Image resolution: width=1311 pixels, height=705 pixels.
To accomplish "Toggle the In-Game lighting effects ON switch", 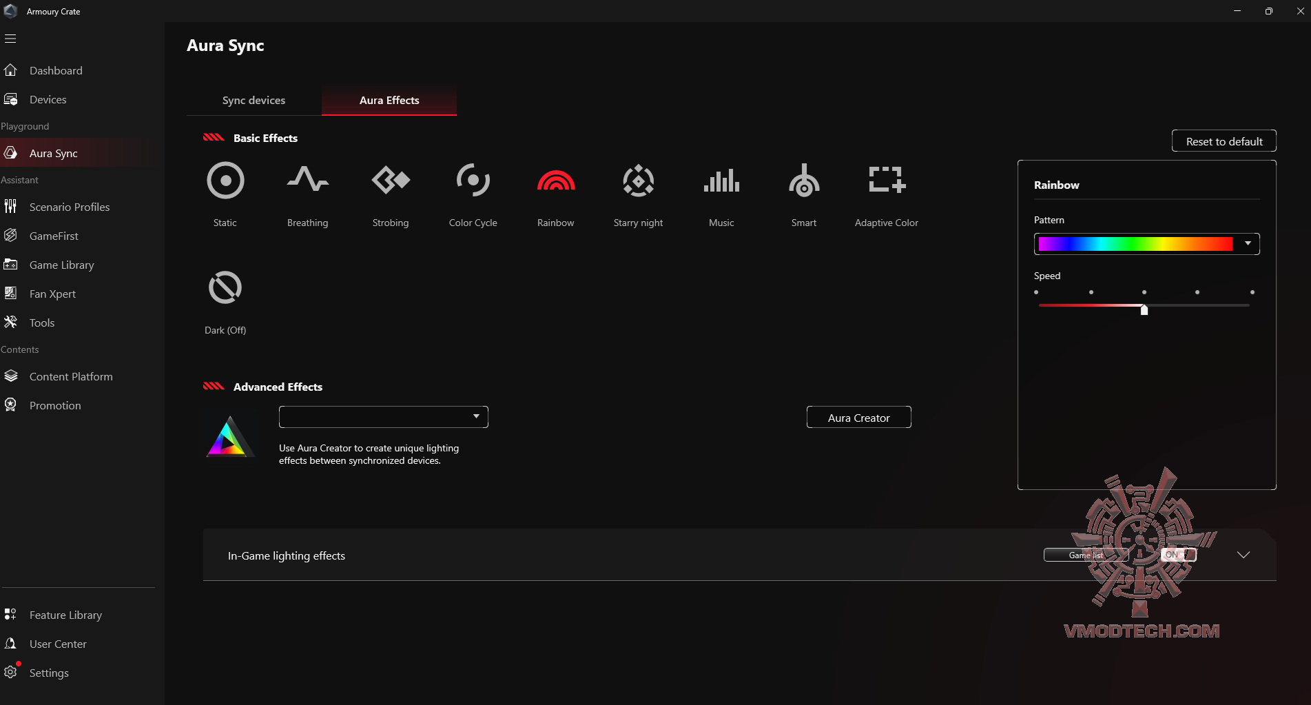I will [x=1179, y=555].
